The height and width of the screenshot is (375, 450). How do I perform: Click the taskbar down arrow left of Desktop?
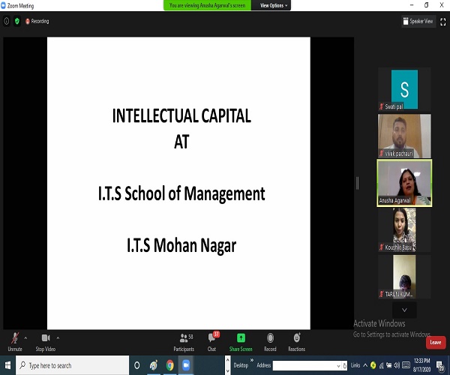point(227,371)
